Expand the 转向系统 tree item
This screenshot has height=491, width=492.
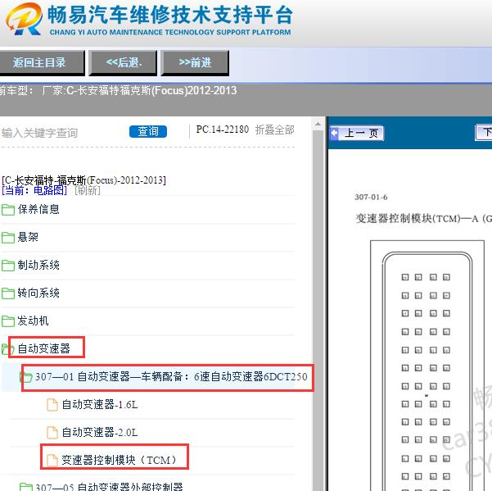38,293
